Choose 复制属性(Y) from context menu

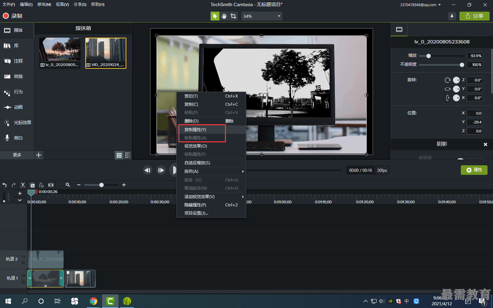211,130
